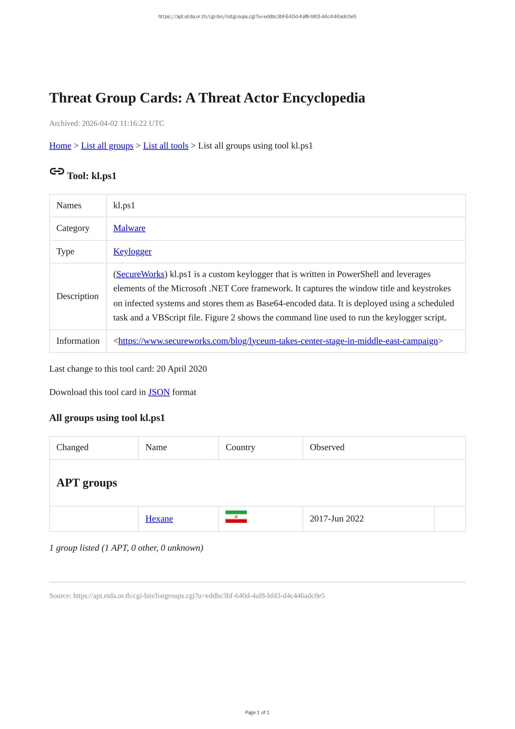
Task: Download the tool card via JSON link
Action: click(x=159, y=392)
